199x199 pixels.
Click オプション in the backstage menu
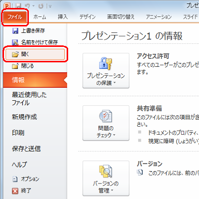coord(30,179)
